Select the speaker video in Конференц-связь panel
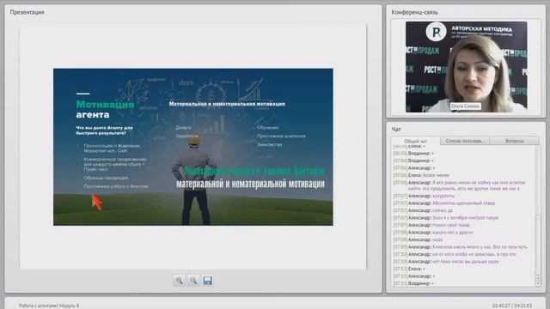Viewport: 550px width, 309px height. coord(466,67)
